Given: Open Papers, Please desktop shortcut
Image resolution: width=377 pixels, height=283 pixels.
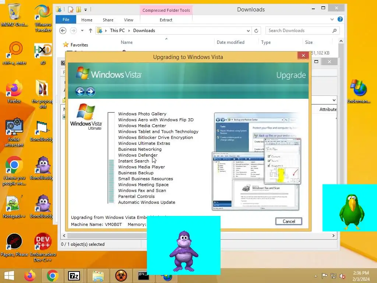Looking at the screenshot, I should pyautogui.click(x=14, y=245).
